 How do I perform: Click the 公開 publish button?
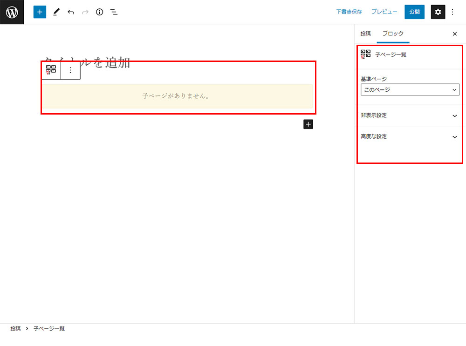coord(414,12)
